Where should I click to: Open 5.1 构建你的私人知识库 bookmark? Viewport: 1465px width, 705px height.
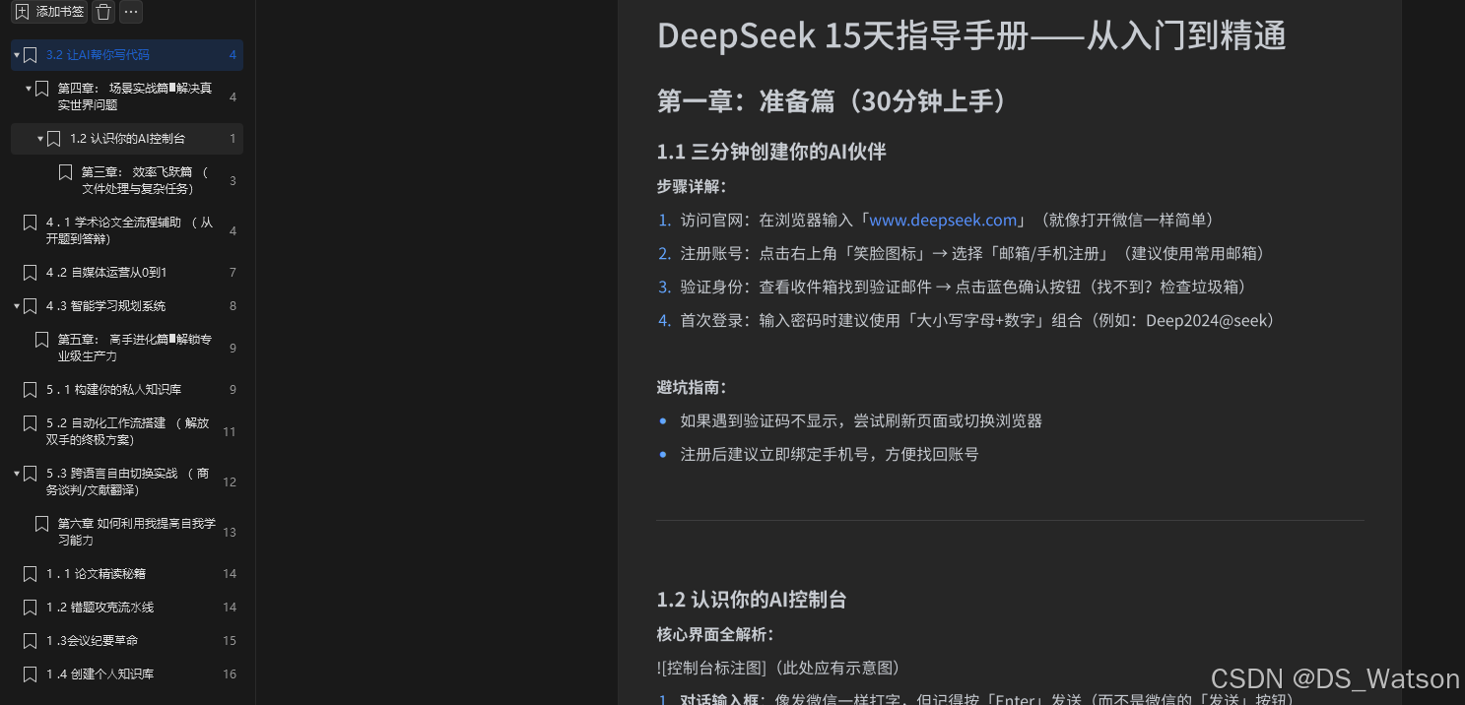127,390
